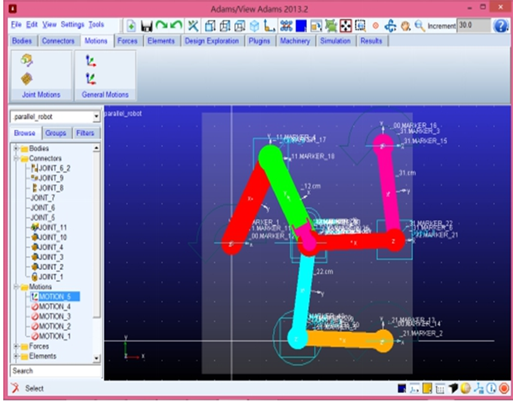This screenshot has height=401, width=513.
Task: Expand the Bodies folder in tree
Action: point(16,149)
